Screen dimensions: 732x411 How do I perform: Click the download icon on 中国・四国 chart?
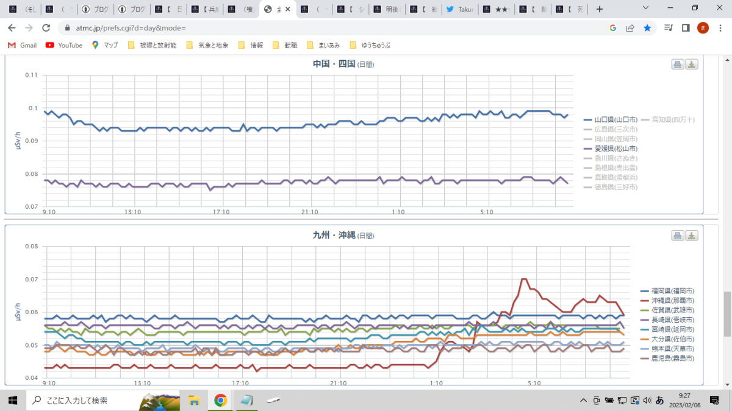point(692,65)
